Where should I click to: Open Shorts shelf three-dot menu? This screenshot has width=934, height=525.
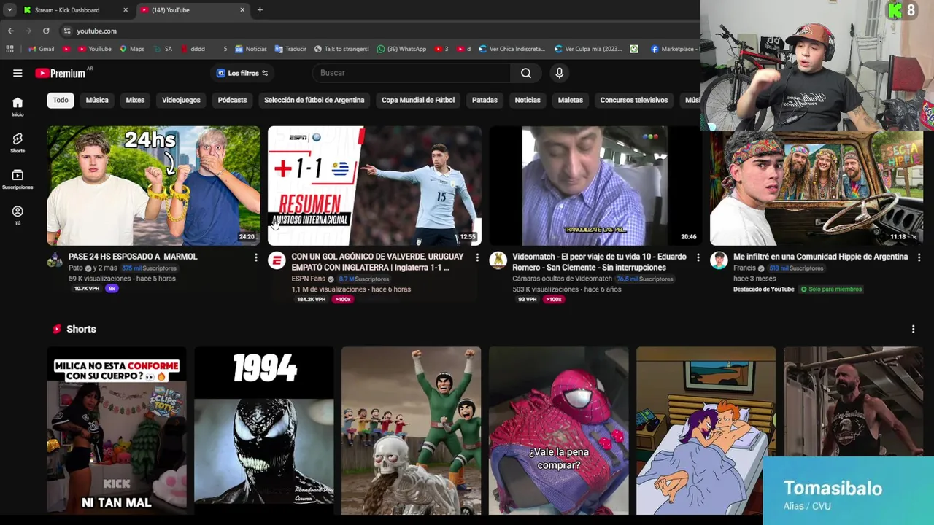[x=913, y=329]
